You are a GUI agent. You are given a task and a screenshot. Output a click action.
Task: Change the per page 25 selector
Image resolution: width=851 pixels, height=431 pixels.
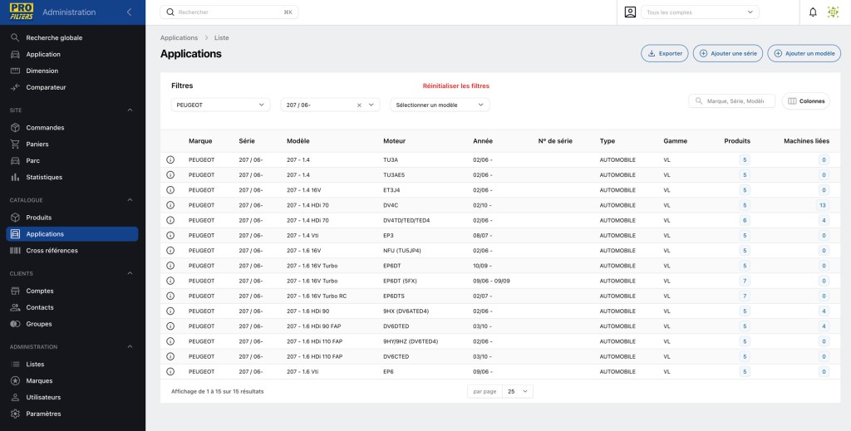(517, 391)
